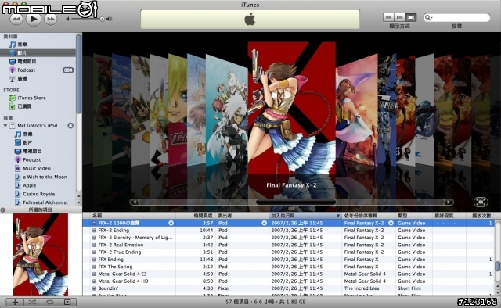Uncheck the FFX Ending checkbox
Image resolution: width=501 pixels, height=308 pixels.
pyautogui.click(x=94, y=260)
